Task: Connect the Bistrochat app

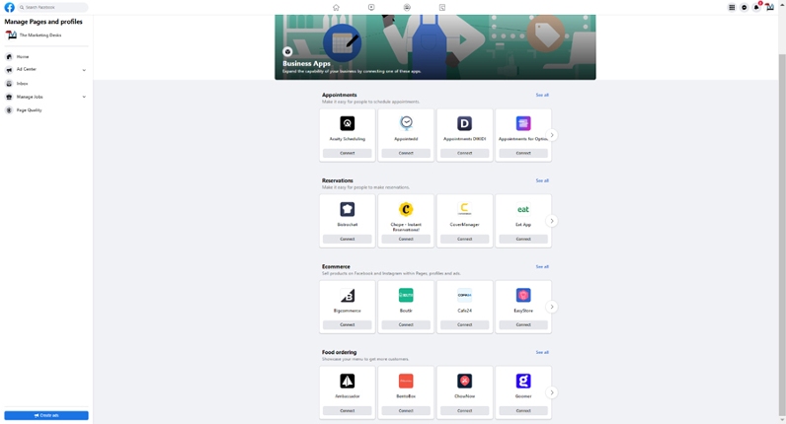Action: 348,240
